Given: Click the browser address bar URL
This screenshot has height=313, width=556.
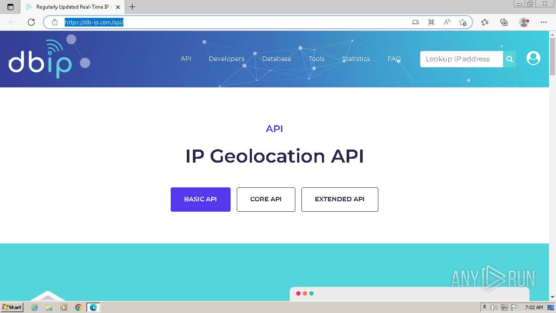Looking at the screenshot, I should [94, 22].
